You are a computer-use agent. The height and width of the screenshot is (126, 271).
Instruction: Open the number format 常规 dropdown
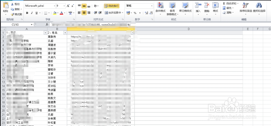pyautogui.click(x=152, y=6)
